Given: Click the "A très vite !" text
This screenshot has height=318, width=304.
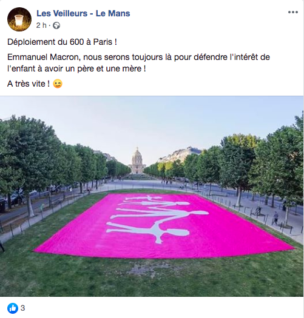Looking at the screenshot, I should point(29,84).
